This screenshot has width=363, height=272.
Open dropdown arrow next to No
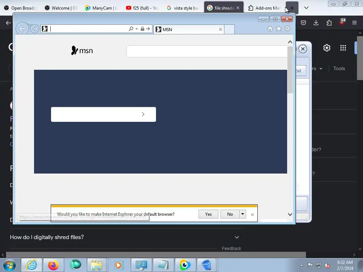coord(242,214)
